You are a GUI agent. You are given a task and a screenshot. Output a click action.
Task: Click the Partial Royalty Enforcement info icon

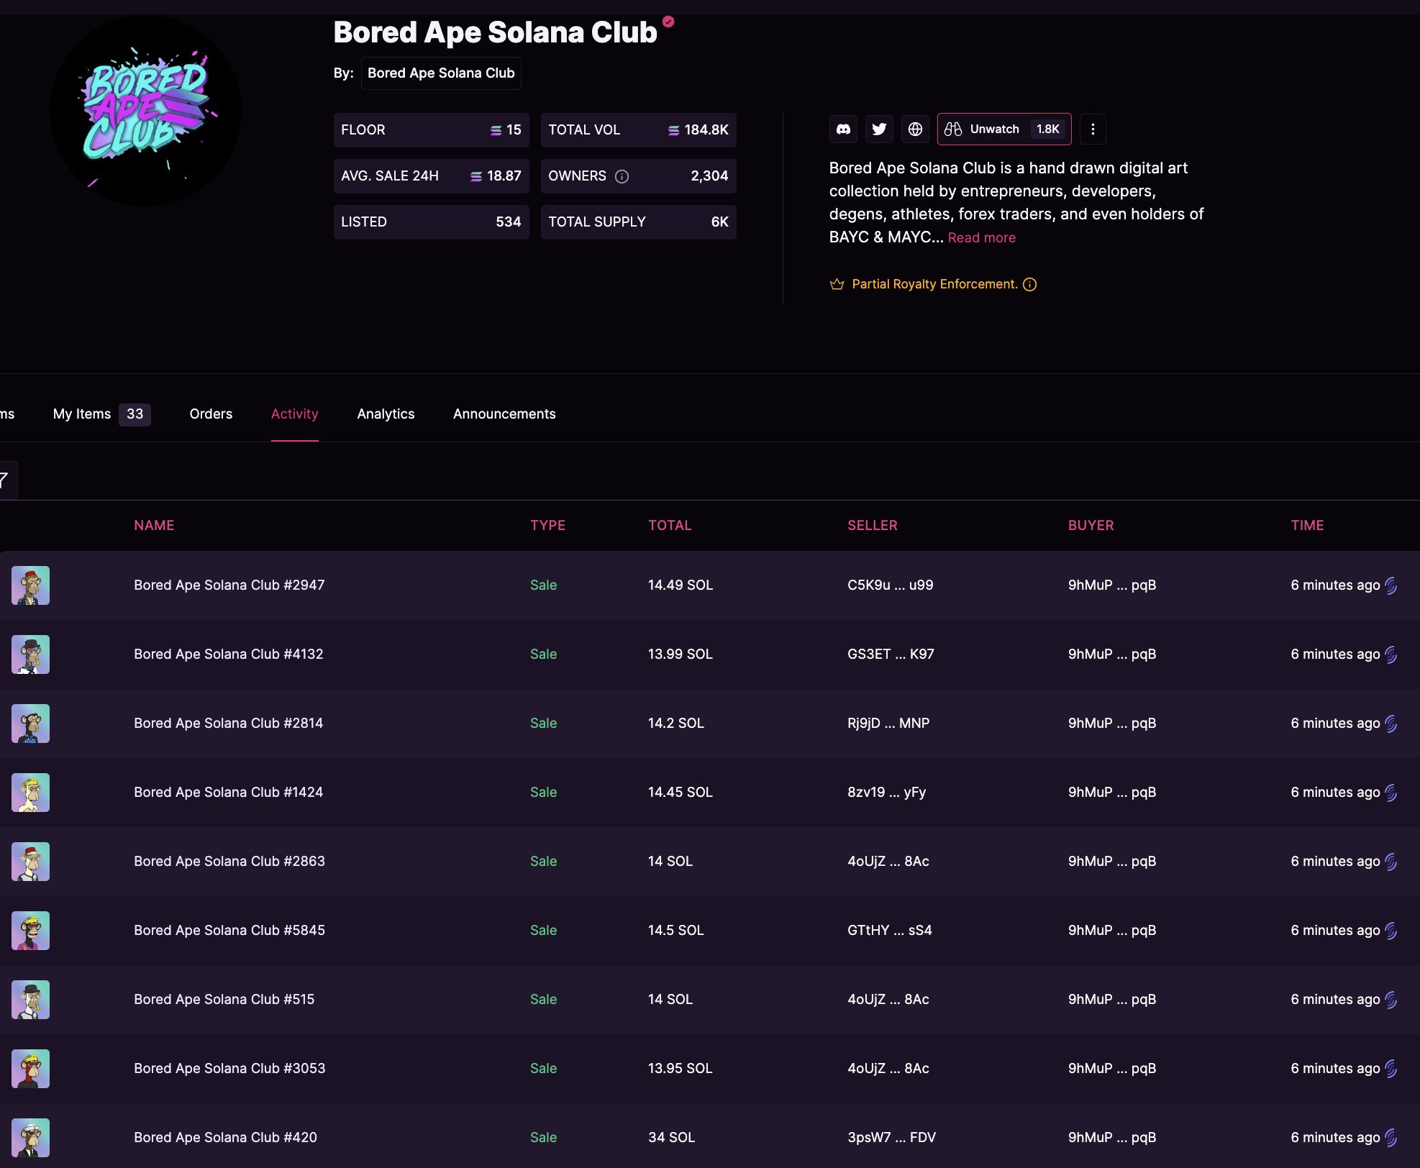tap(1029, 284)
